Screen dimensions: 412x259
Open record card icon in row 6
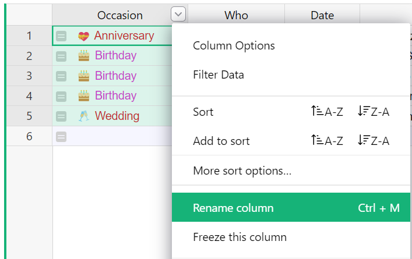click(x=61, y=136)
